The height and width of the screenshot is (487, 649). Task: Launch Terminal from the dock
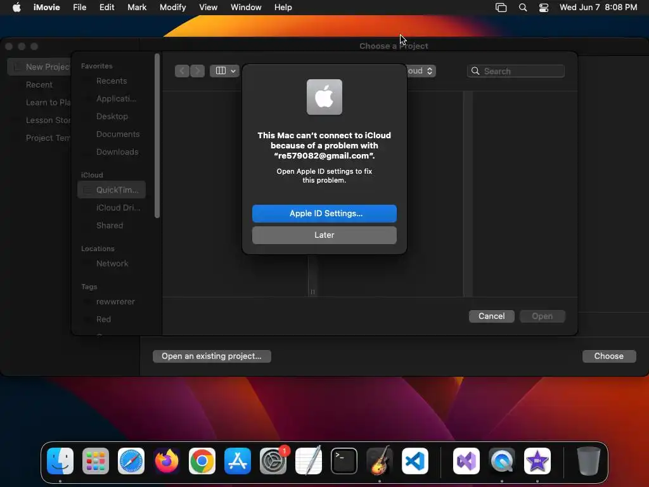tap(344, 460)
